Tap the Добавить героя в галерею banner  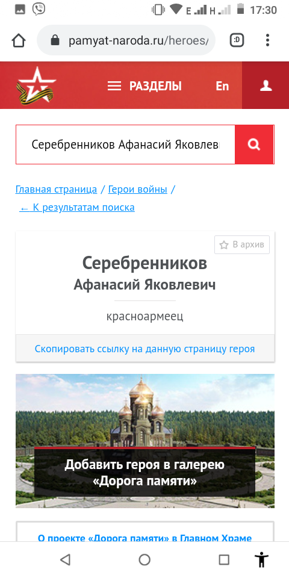tap(145, 441)
